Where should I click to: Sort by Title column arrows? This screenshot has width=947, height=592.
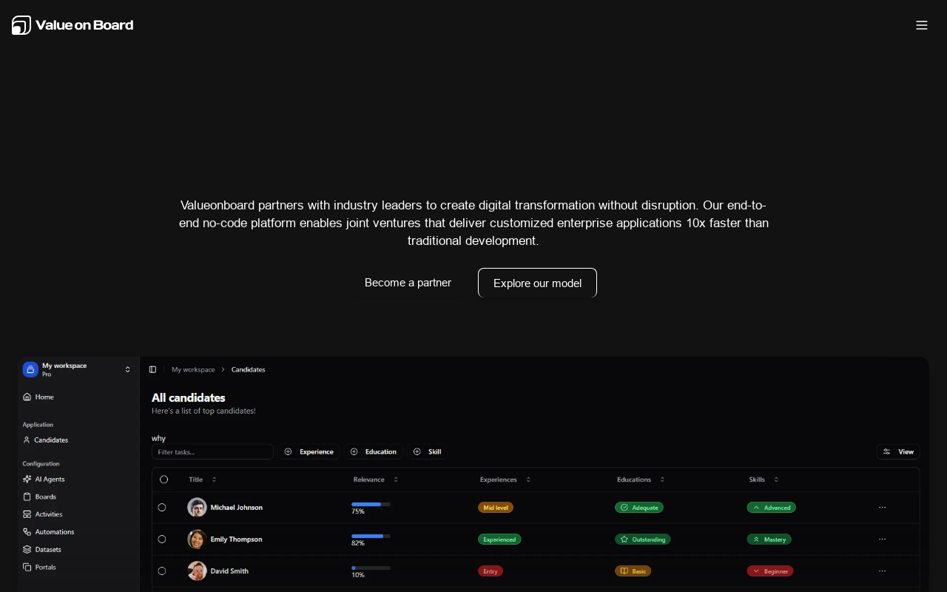pos(214,480)
